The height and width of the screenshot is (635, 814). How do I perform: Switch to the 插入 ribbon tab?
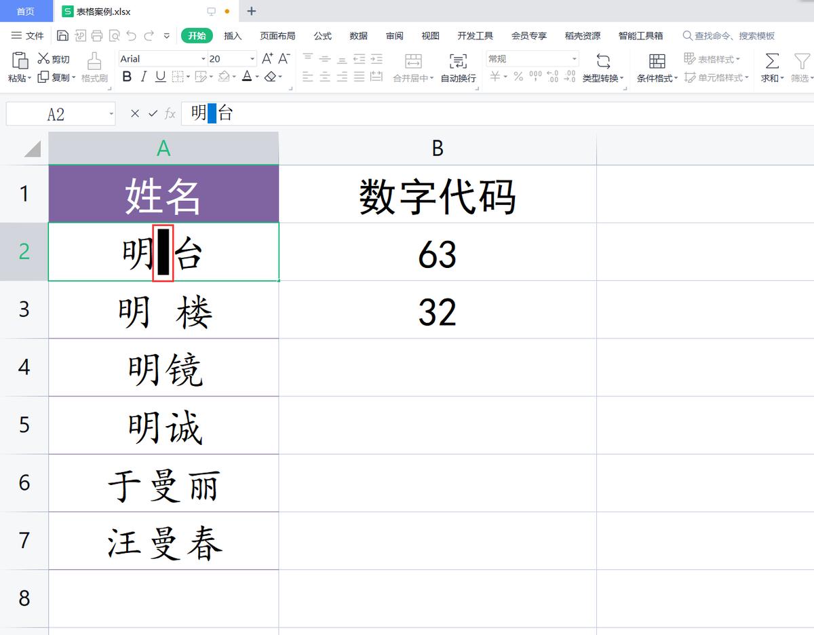point(233,36)
